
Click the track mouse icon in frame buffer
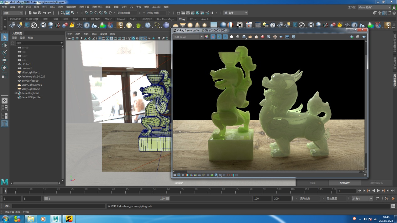(275, 37)
